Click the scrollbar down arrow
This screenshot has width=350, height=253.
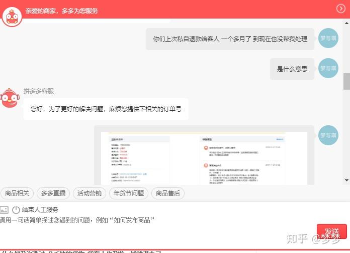click(346, 180)
